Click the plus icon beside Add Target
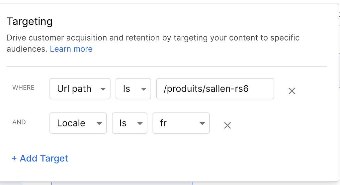 coord(14,158)
